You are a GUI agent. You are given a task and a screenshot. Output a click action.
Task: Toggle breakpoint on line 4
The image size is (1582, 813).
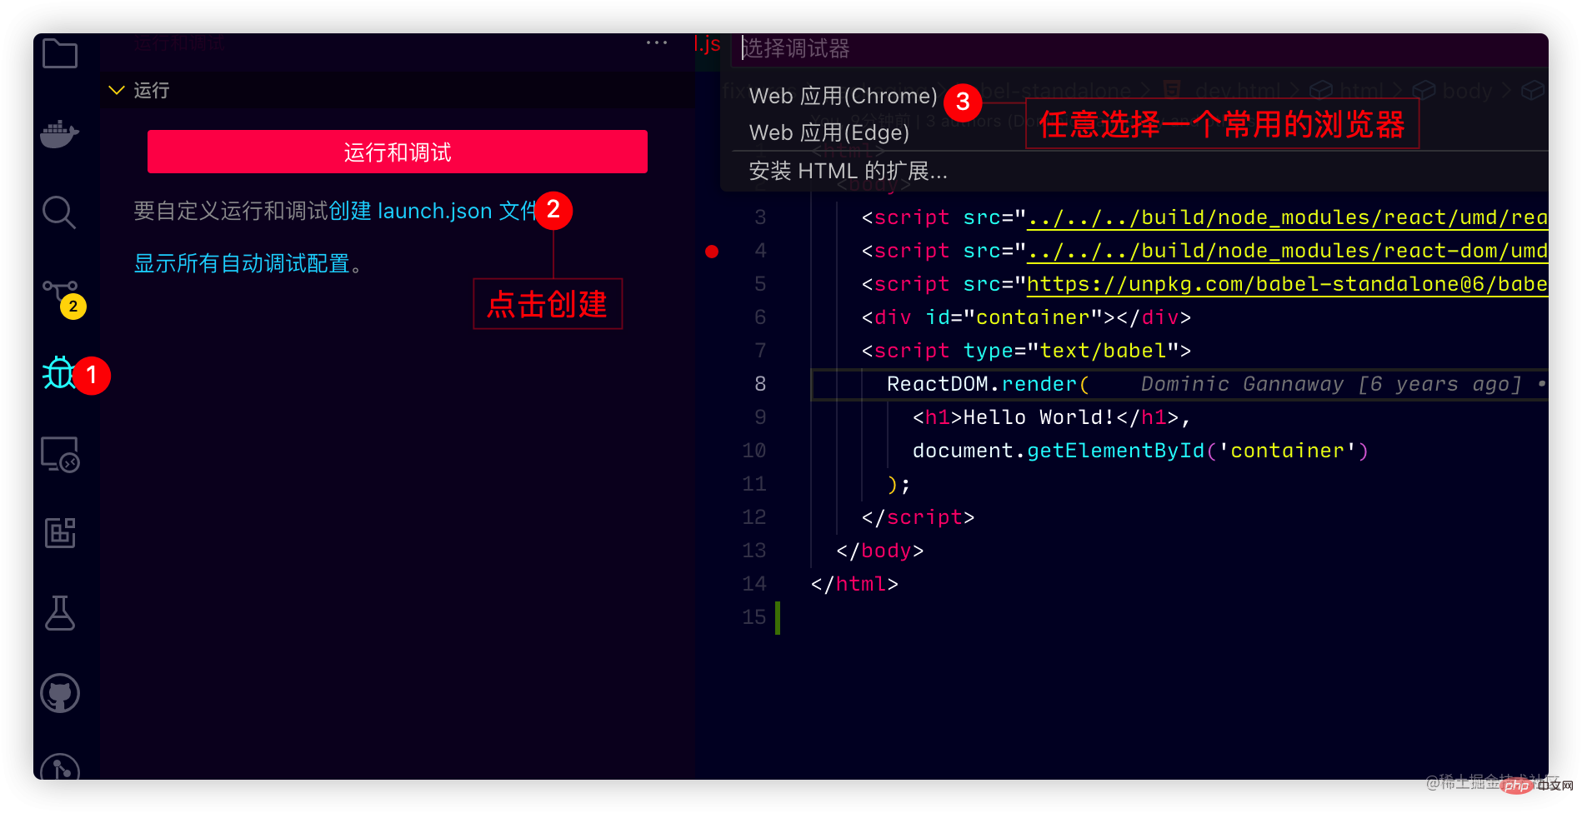(x=712, y=252)
